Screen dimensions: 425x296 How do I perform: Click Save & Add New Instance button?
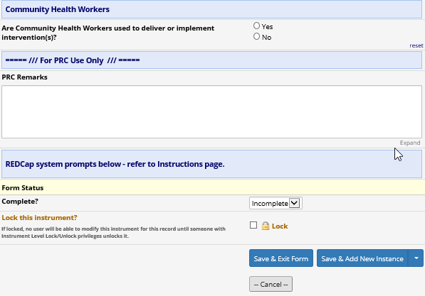(x=362, y=258)
